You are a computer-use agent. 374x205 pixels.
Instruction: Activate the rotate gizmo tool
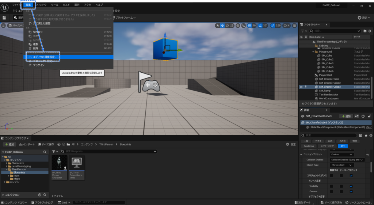tap(227, 26)
